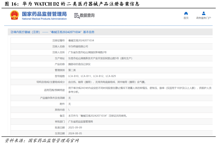Select the 广东省药品监督管理局 value

click(81, 122)
